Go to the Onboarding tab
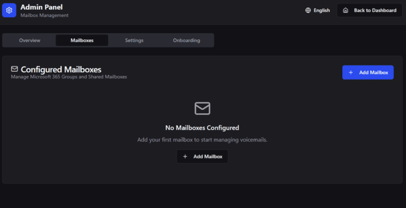 [x=187, y=41]
